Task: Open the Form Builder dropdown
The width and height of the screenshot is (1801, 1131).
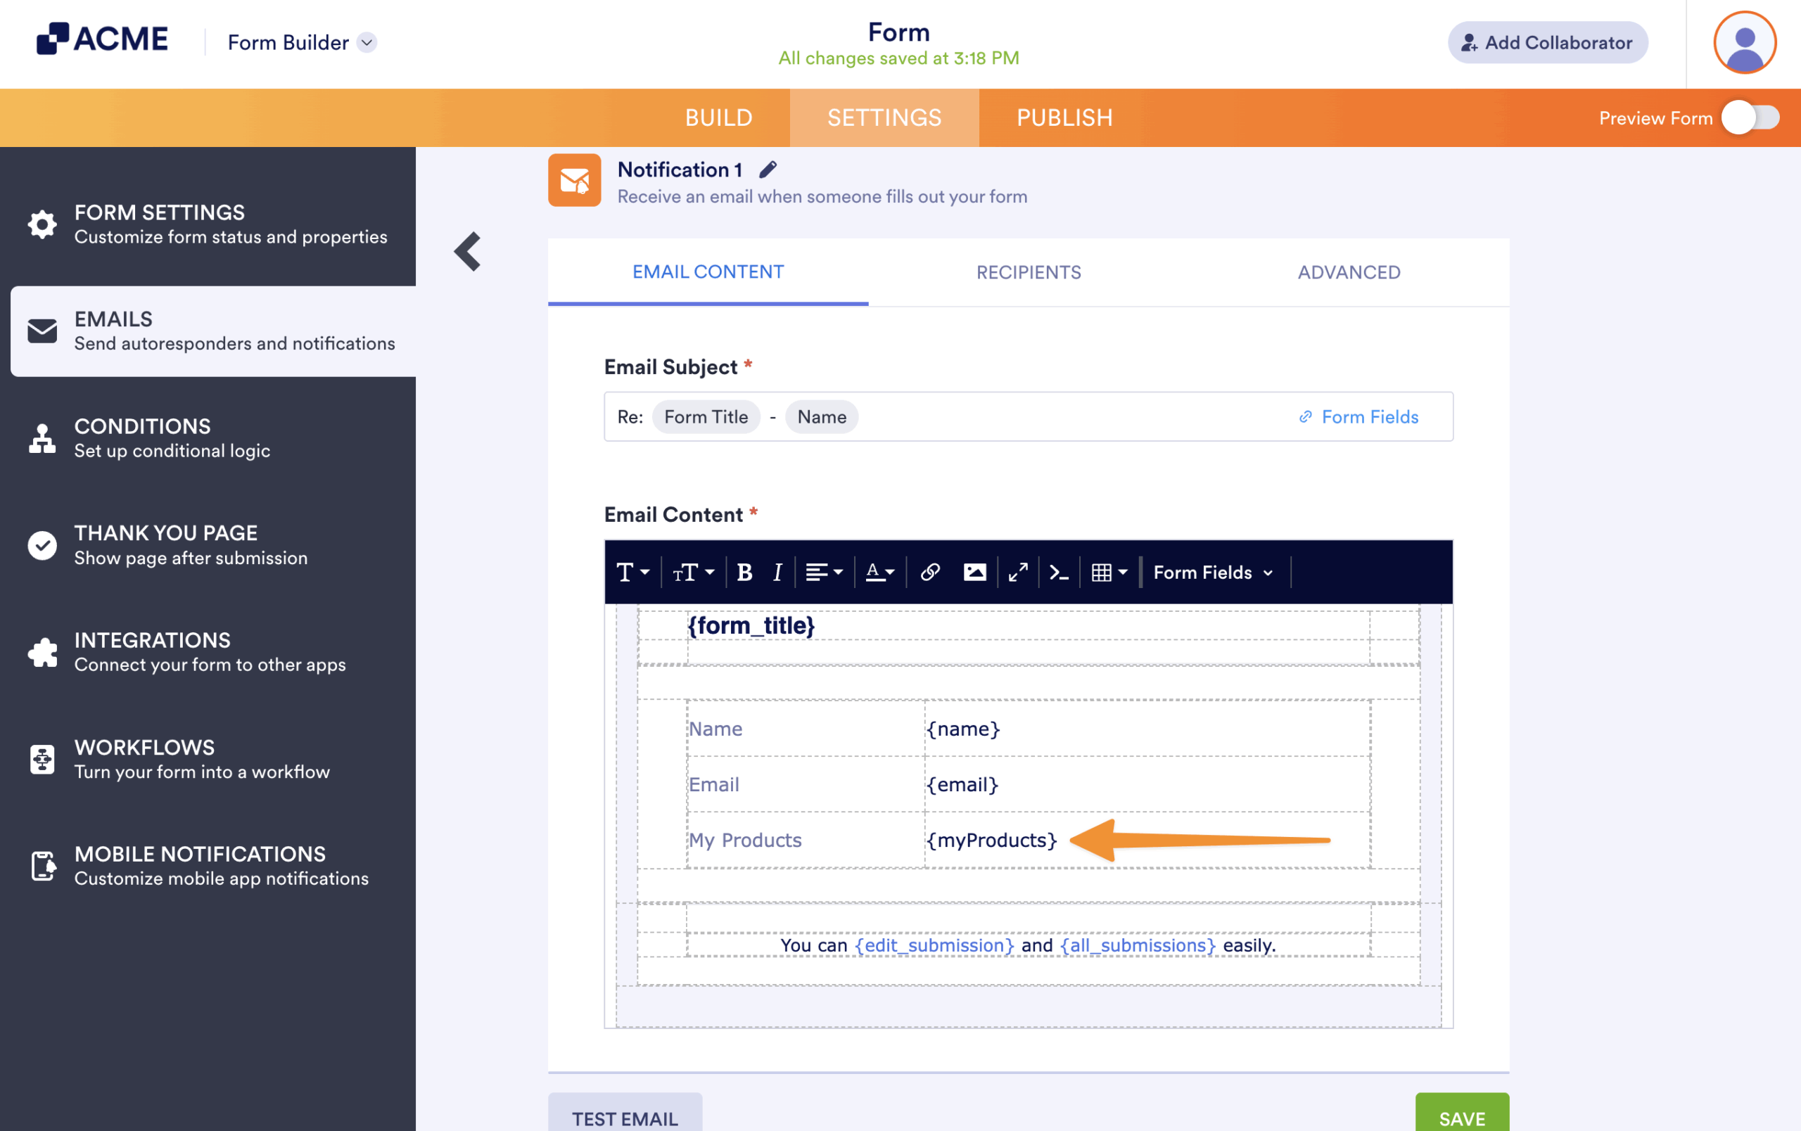Action: click(x=367, y=43)
